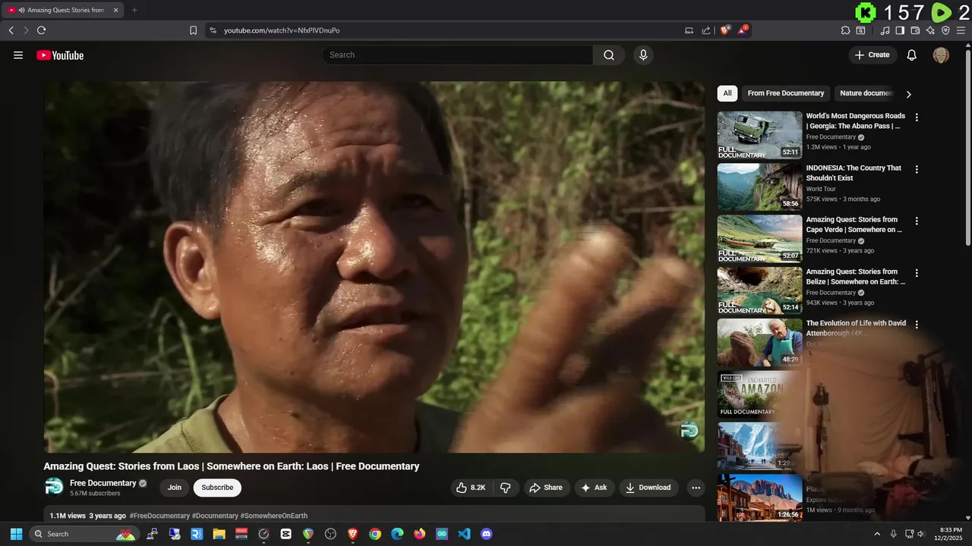Expand hidden system tray icons chevron
Image resolution: width=972 pixels, height=546 pixels.
point(877,534)
